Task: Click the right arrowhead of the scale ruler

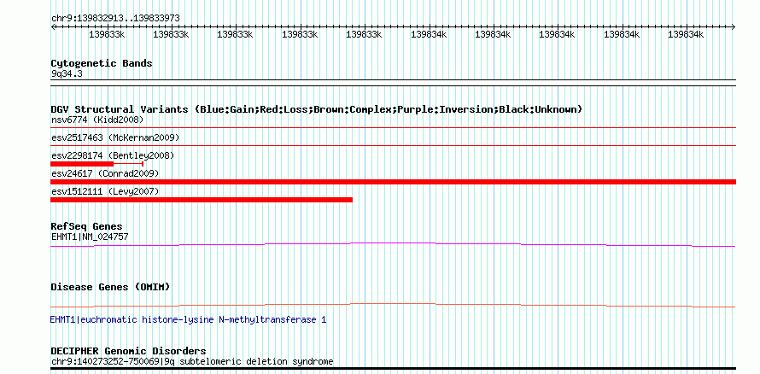Action: pyautogui.click(x=734, y=27)
